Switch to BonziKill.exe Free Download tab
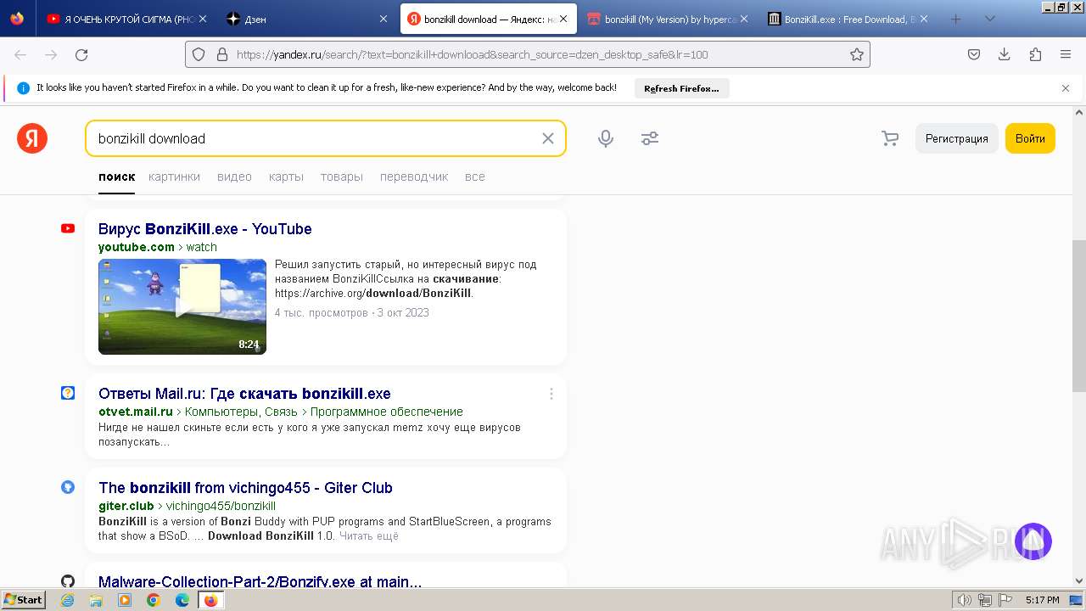Screen dimensions: 1086x611 pos(848,19)
